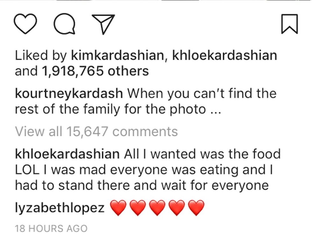Open kourtneykardash profile from the caption

click(69, 94)
